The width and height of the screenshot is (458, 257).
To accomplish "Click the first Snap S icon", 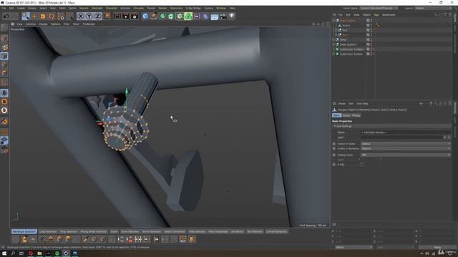I will [x=4, y=93].
